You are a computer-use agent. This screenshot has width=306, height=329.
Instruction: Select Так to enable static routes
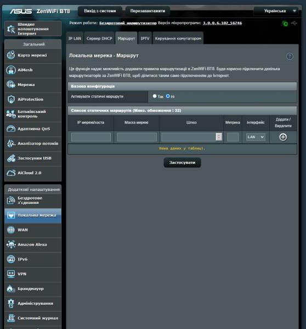pyautogui.click(x=155, y=96)
